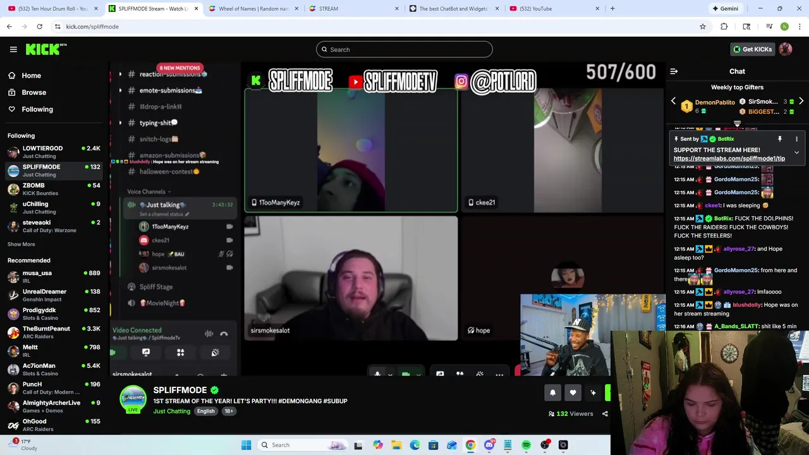Show next weekly top gifters
Image resolution: width=809 pixels, height=455 pixels.
click(x=801, y=101)
